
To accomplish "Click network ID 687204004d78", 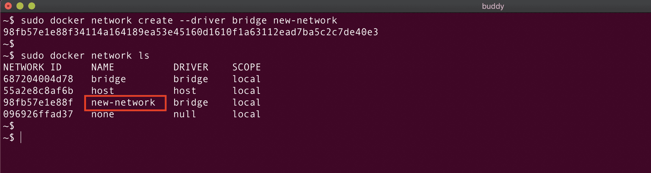I will pos(38,79).
